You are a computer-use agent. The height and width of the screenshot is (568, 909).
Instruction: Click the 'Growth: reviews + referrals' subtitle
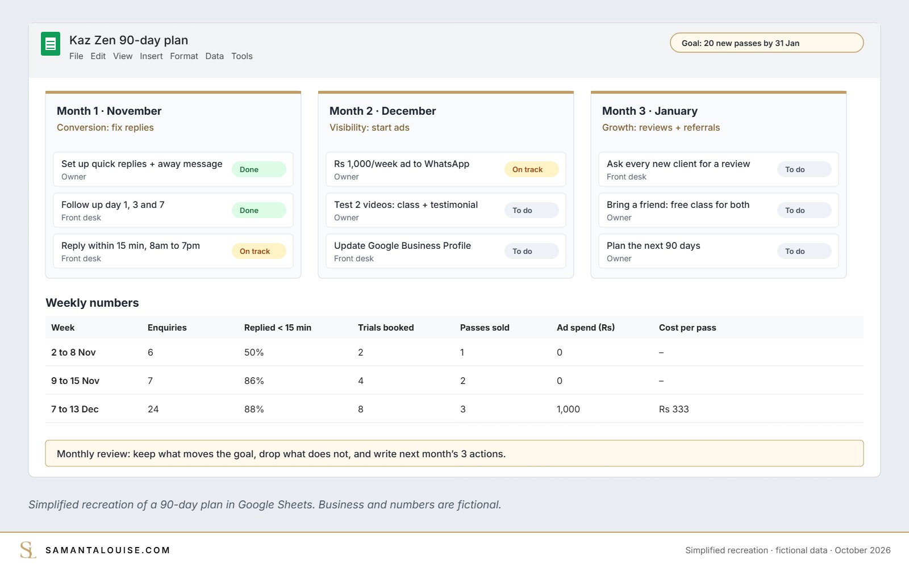pyautogui.click(x=661, y=128)
